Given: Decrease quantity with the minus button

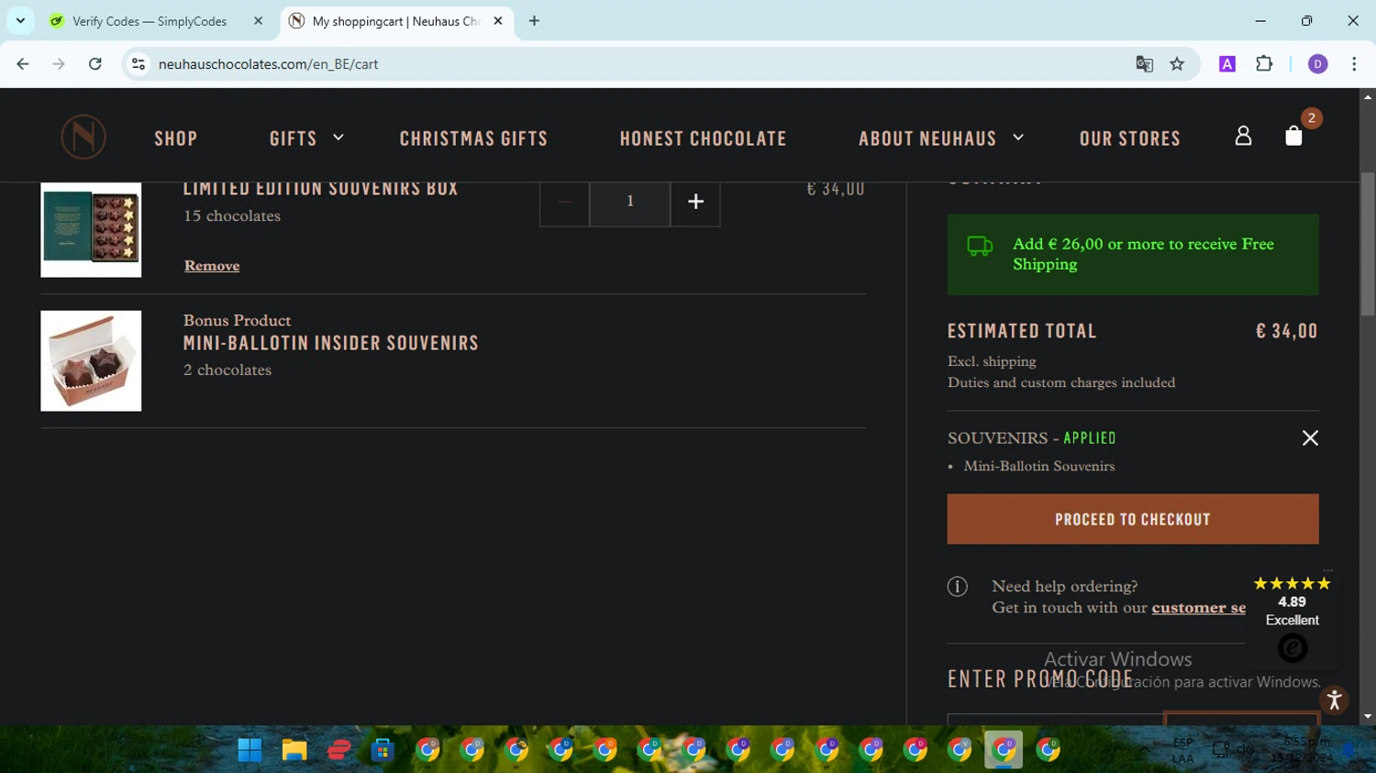Looking at the screenshot, I should (x=564, y=202).
